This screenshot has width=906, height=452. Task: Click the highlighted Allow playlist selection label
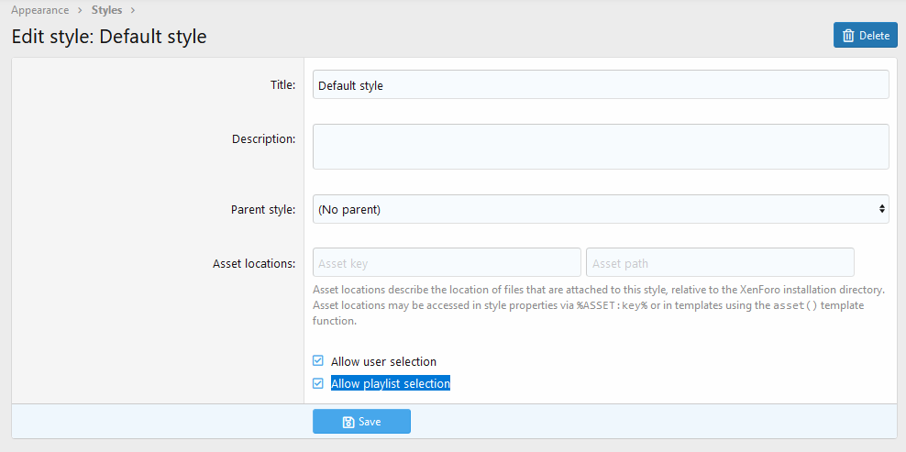(x=391, y=383)
